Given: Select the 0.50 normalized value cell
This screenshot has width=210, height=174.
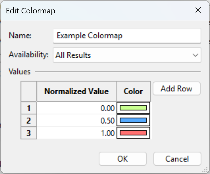Looking at the screenshot, I should coord(76,120).
